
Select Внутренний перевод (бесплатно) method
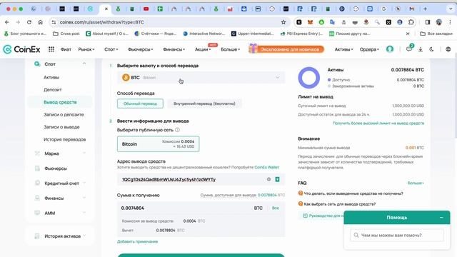pyautogui.click(x=204, y=104)
